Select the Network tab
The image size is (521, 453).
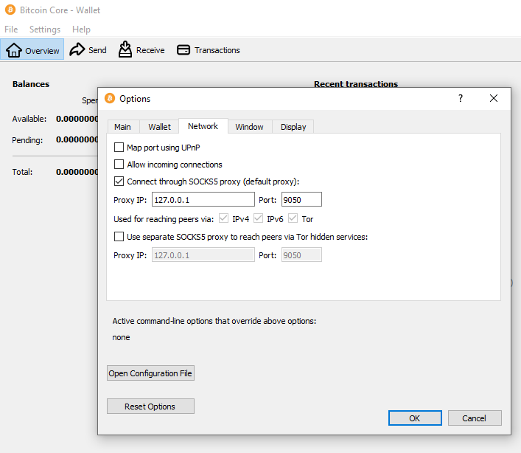pos(203,126)
